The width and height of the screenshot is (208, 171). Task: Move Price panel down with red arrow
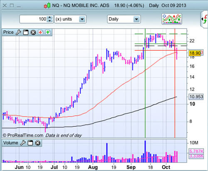coord(40,32)
